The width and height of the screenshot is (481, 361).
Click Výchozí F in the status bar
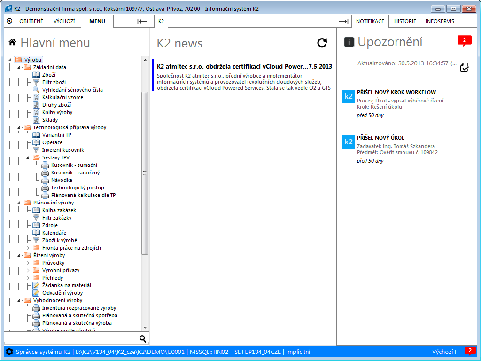pyautogui.click(x=444, y=352)
